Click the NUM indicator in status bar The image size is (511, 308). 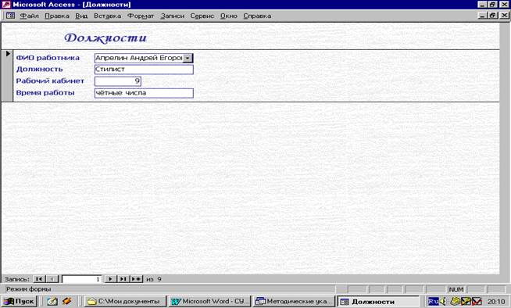(x=456, y=289)
